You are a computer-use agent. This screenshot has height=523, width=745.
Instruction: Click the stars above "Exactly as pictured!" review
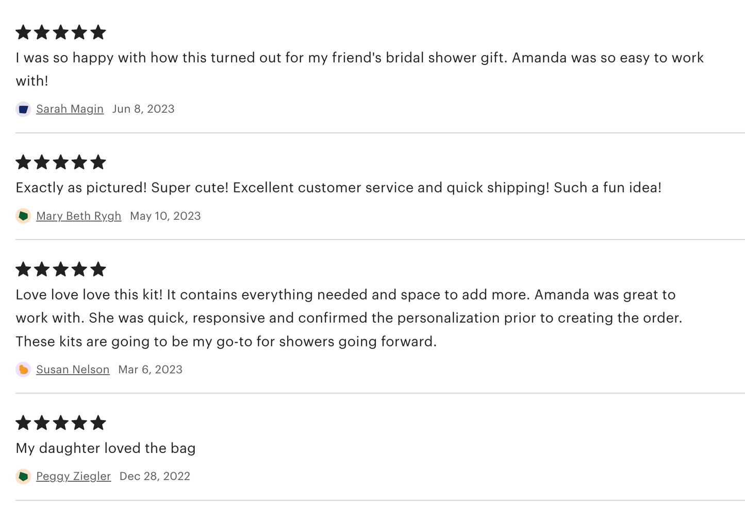tap(61, 163)
